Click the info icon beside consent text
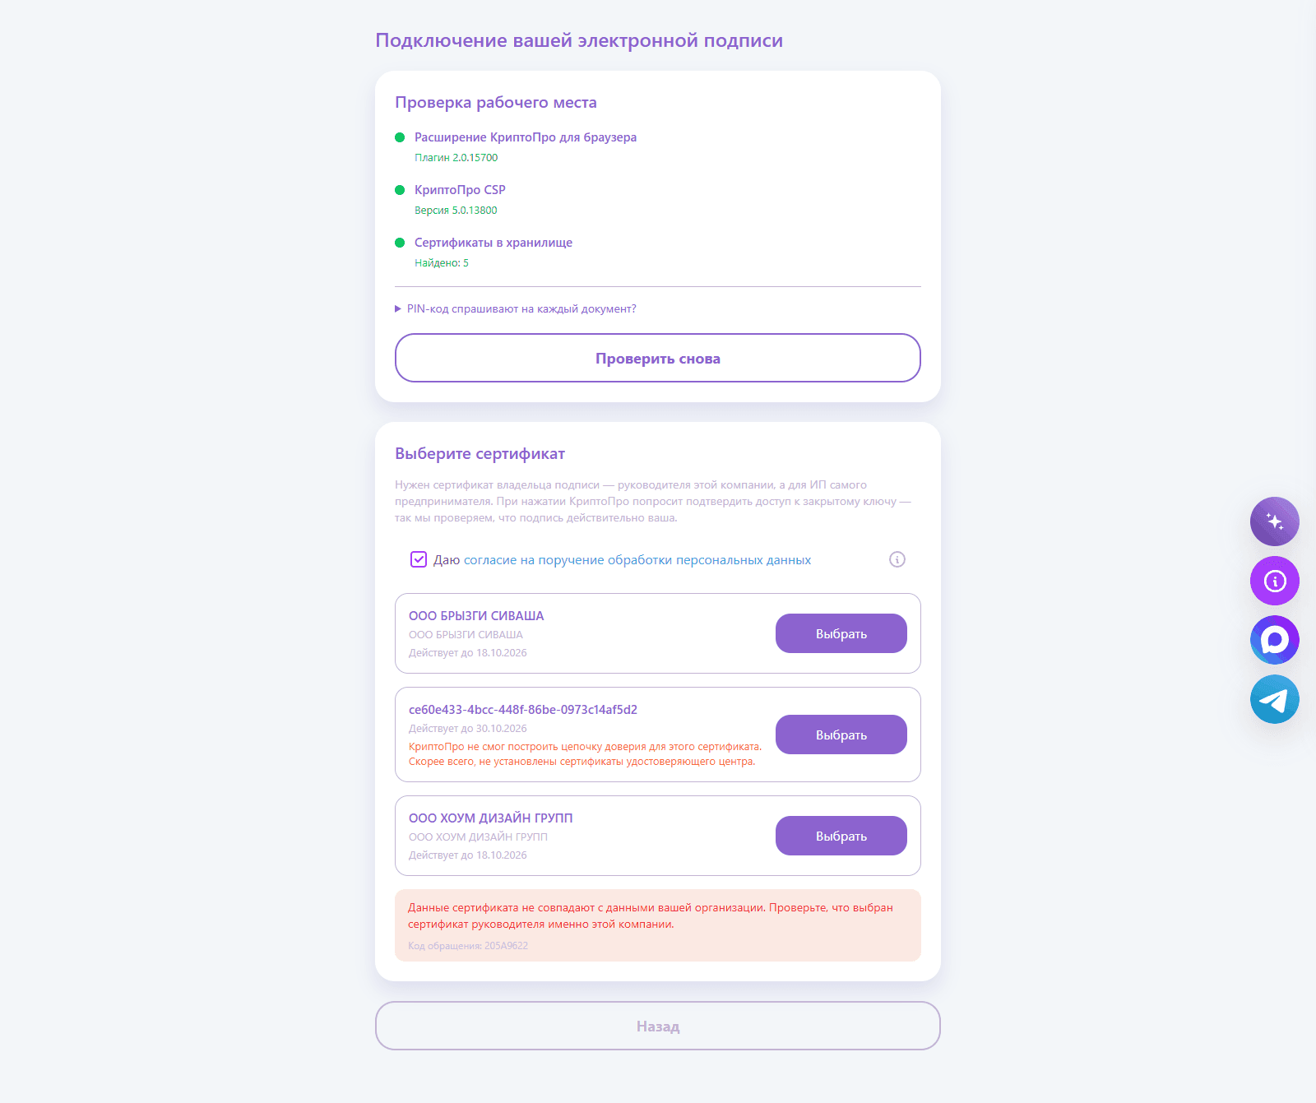The image size is (1316, 1103). pyautogui.click(x=897, y=559)
